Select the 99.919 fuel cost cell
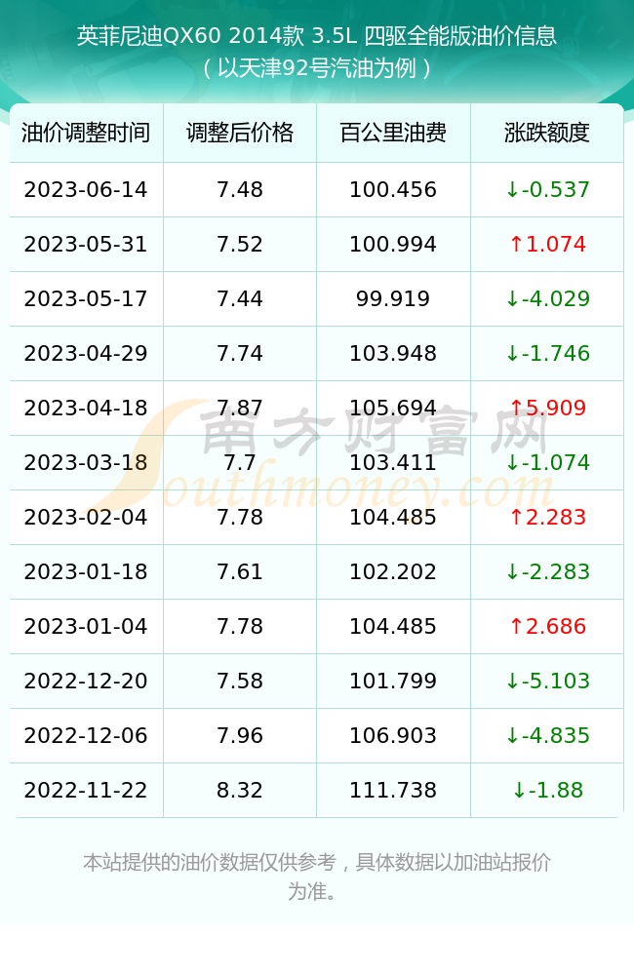The width and height of the screenshot is (634, 975). (393, 299)
